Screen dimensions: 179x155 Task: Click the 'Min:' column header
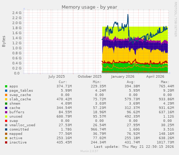click(97, 82)
